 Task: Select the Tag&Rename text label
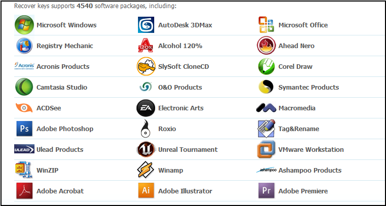point(298,129)
